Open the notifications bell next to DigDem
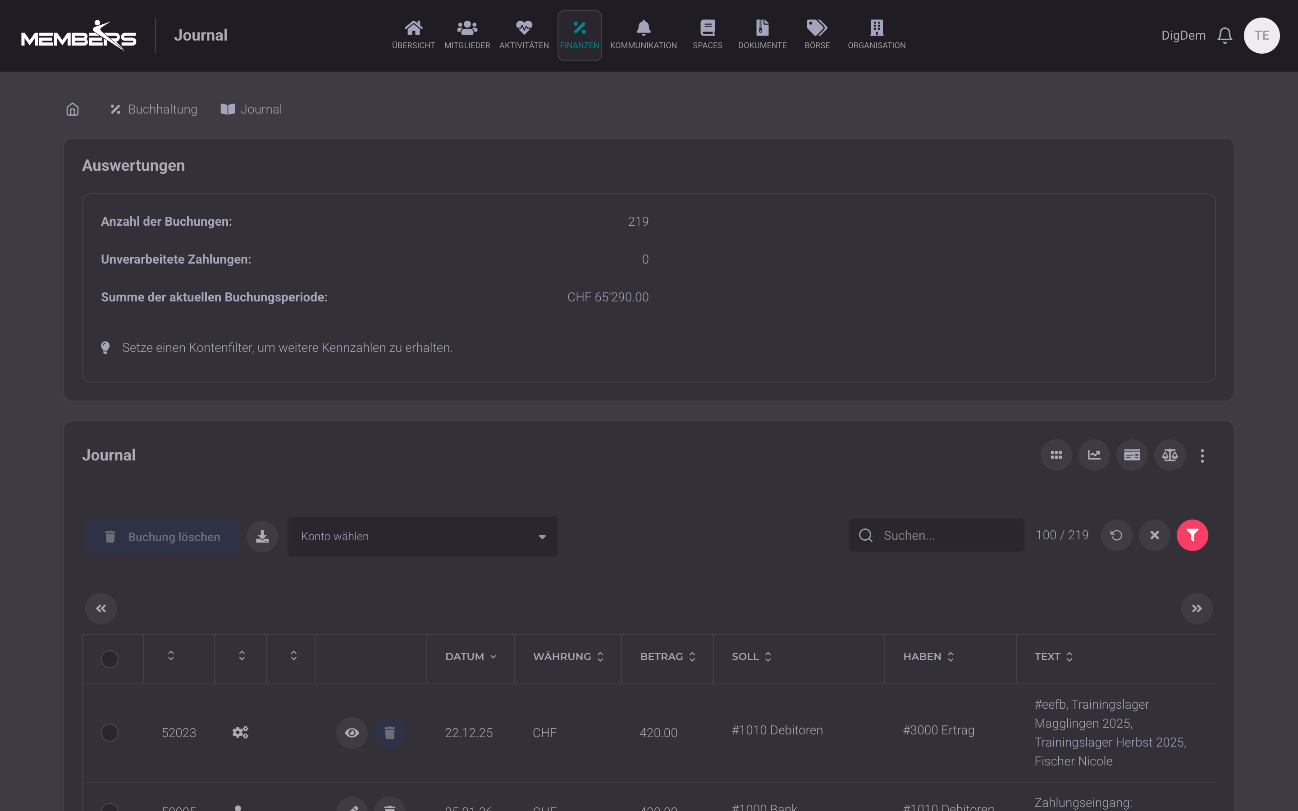The width and height of the screenshot is (1298, 811). tap(1225, 36)
